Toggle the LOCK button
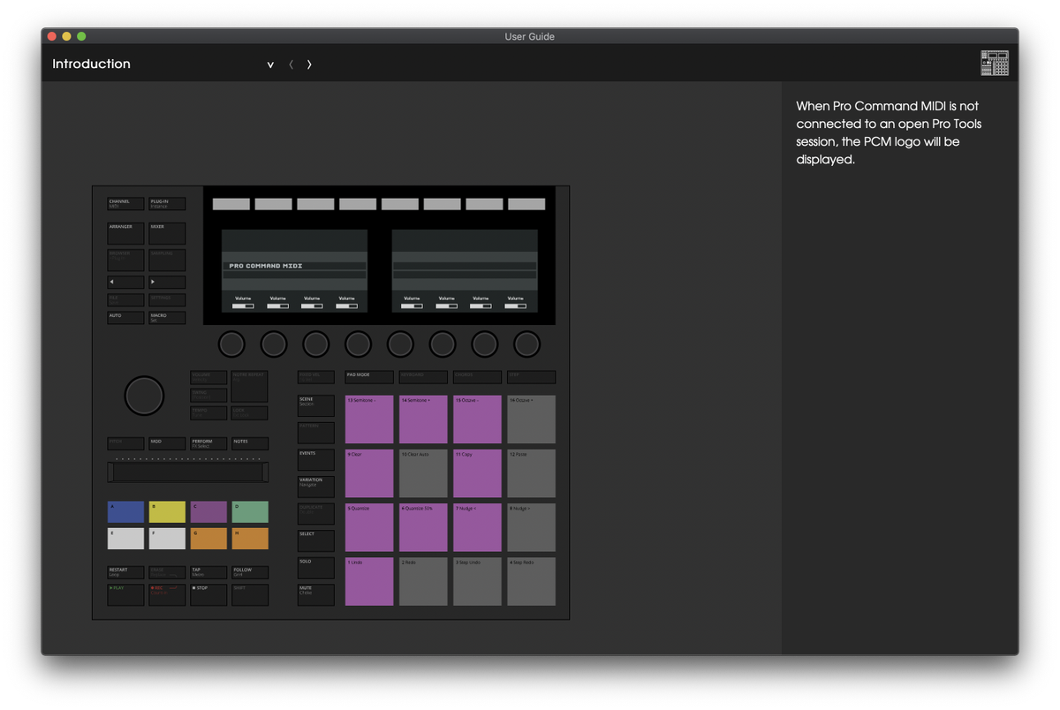This screenshot has width=1060, height=710. point(250,412)
